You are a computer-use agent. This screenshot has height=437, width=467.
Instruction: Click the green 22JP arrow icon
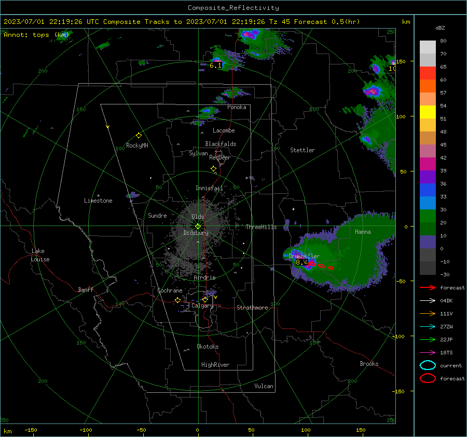[x=428, y=339]
